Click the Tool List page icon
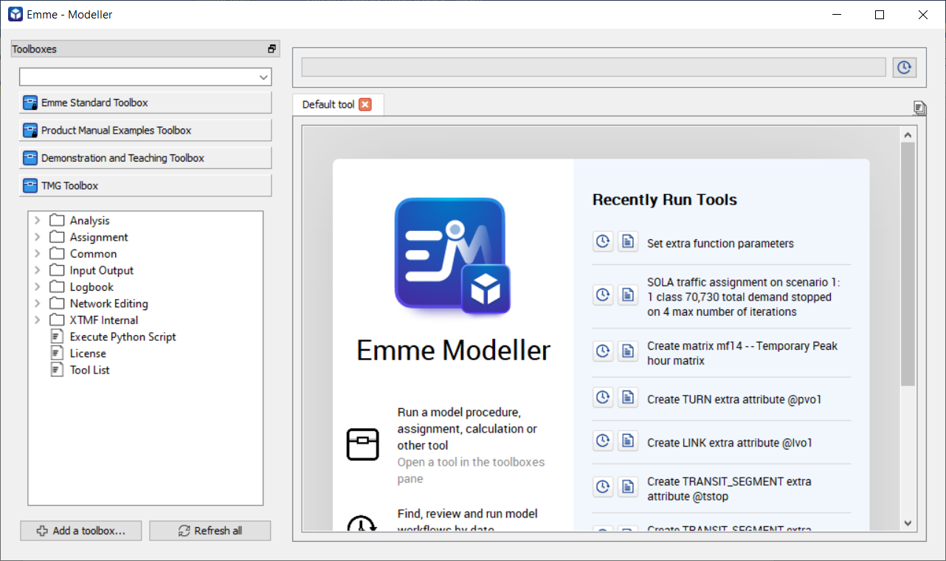946x561 pixels. [57, 370]
